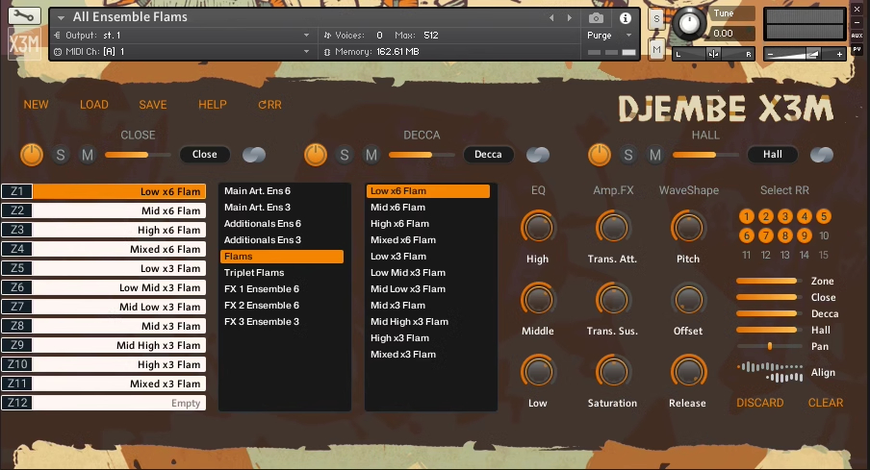Open the HELP link
870x470 pixels.
pos(213,105)
